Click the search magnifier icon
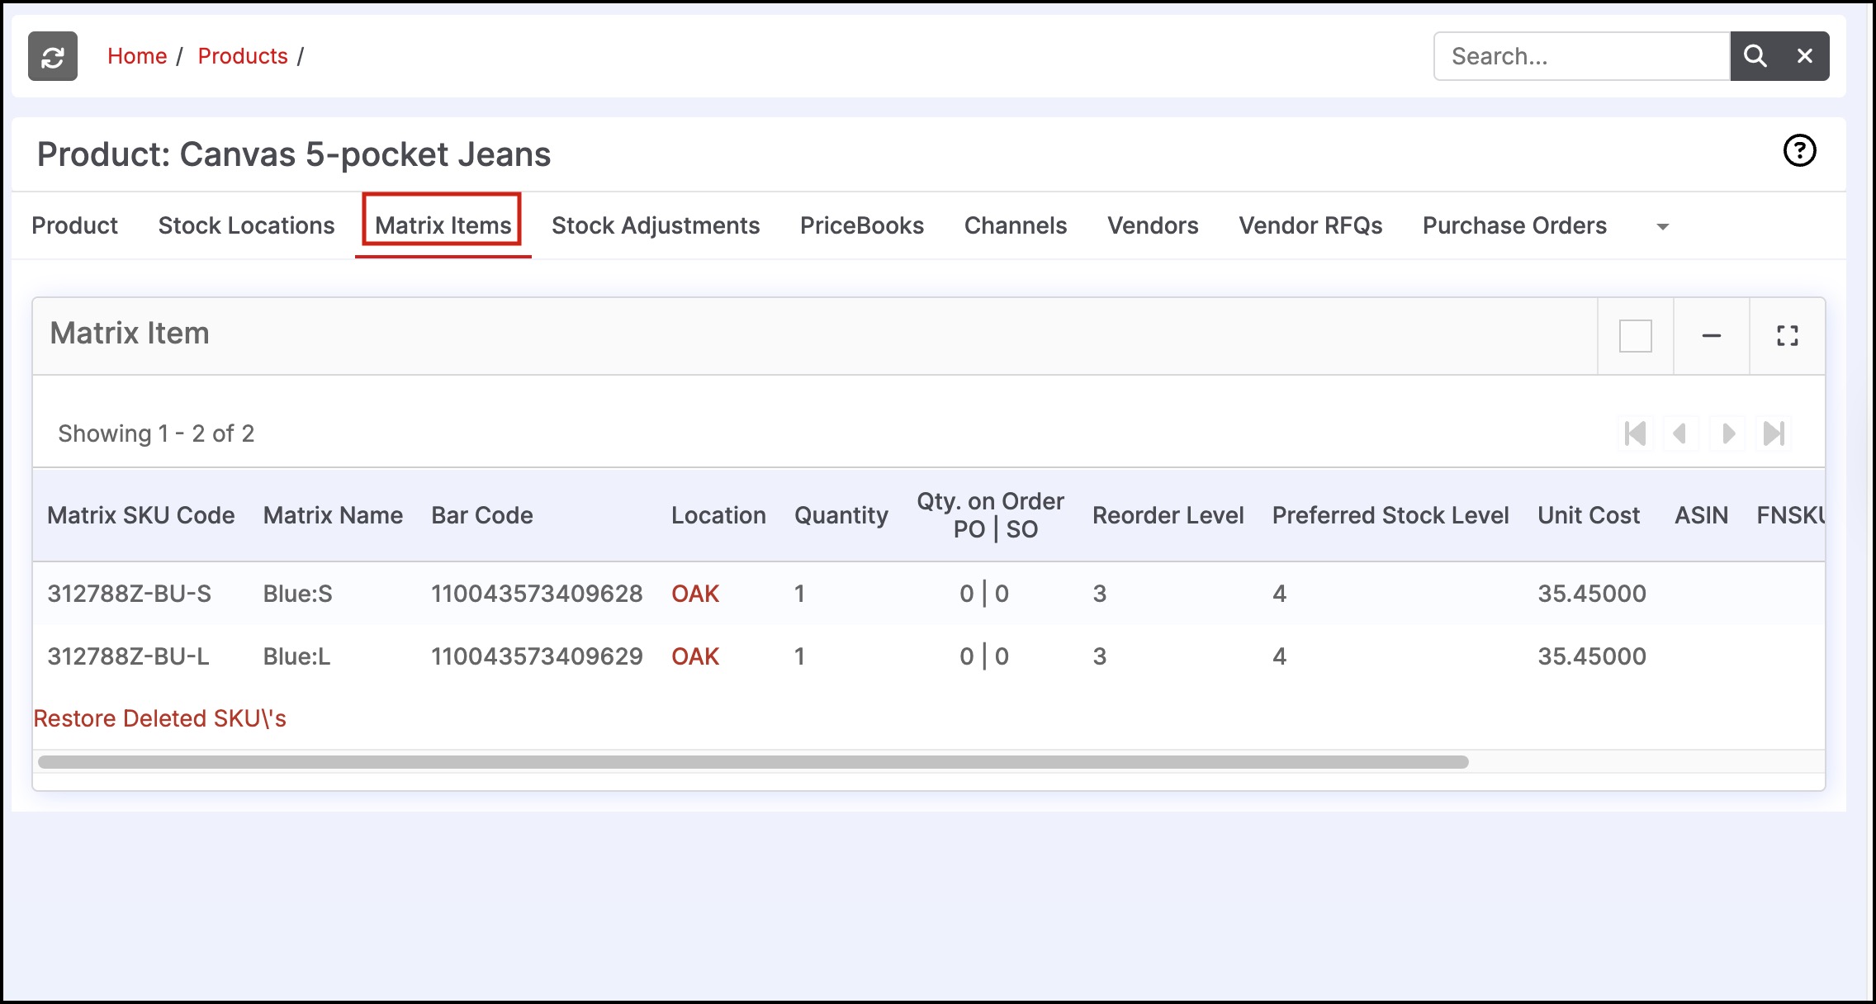Viewport: 1876px width, 1004px height. [x=1755, y=56]
